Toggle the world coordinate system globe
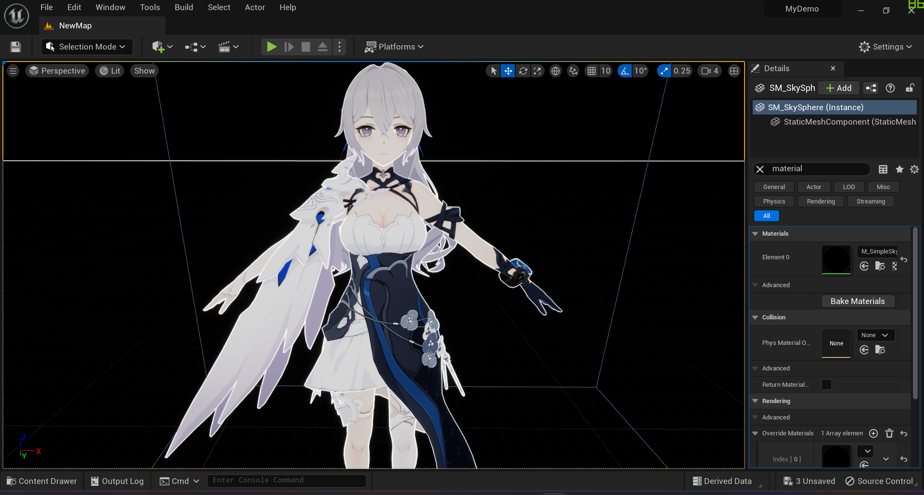This screenshot has width=924, height=495. [x=555, y=71]
